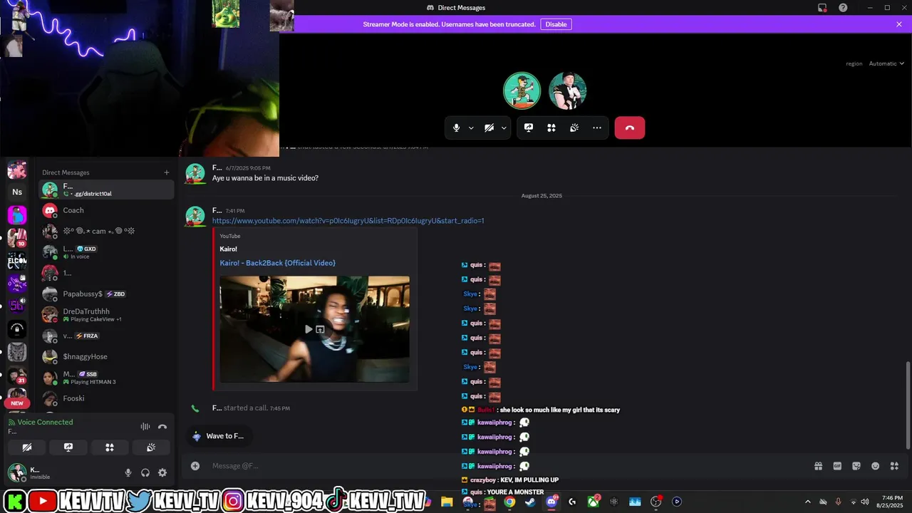The height and width of the screenshot is (513, 912).
Task: Open the emoji picker
Action: (x=875, y=466)
